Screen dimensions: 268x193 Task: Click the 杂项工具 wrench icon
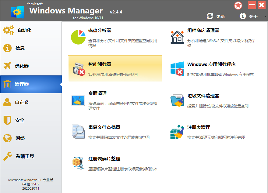click(8, 156)
